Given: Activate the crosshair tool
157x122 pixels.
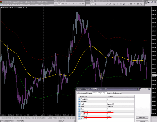Looking at the screenshot, I should tap(96, 4).
